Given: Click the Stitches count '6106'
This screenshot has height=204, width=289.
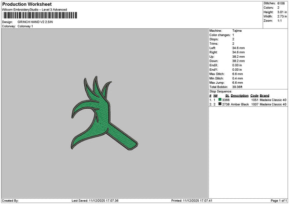Looking at the screenshot, I should point(281,3).
